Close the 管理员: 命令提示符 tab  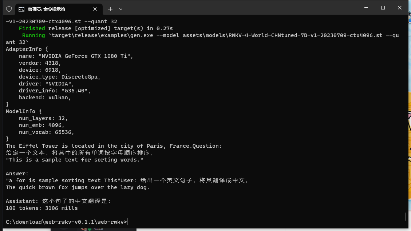[x=95, y=9]
